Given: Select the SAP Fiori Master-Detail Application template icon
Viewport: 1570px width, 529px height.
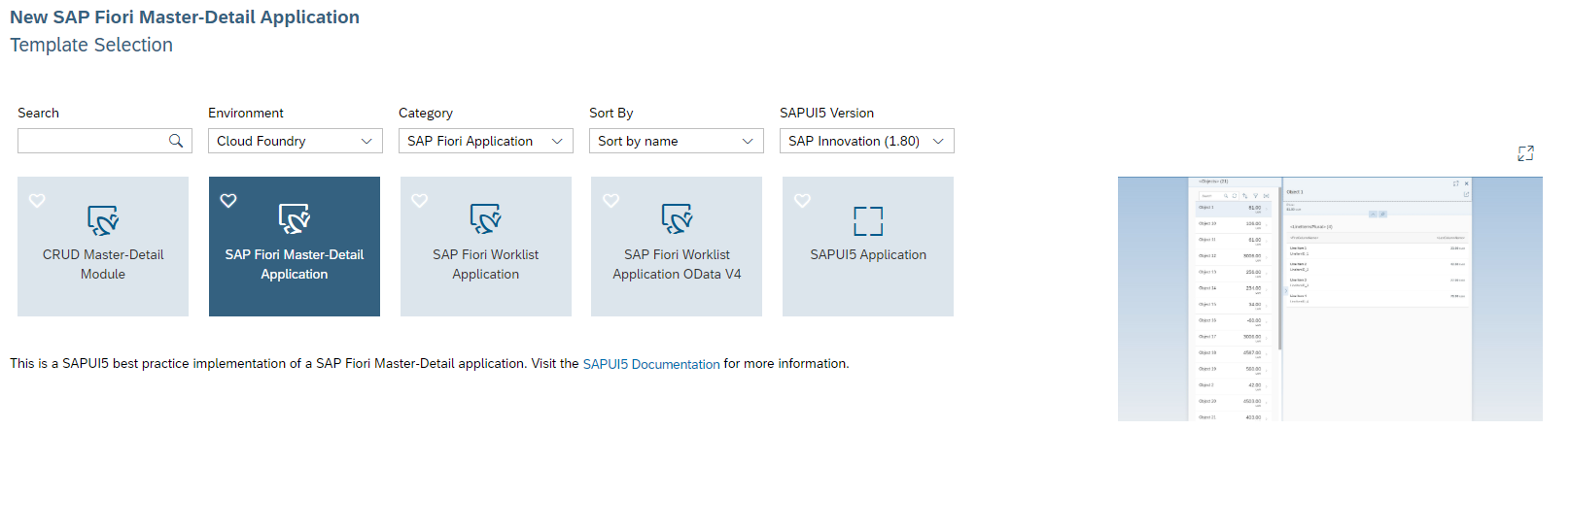Looking at the screenshot, I should coord(295,220).
